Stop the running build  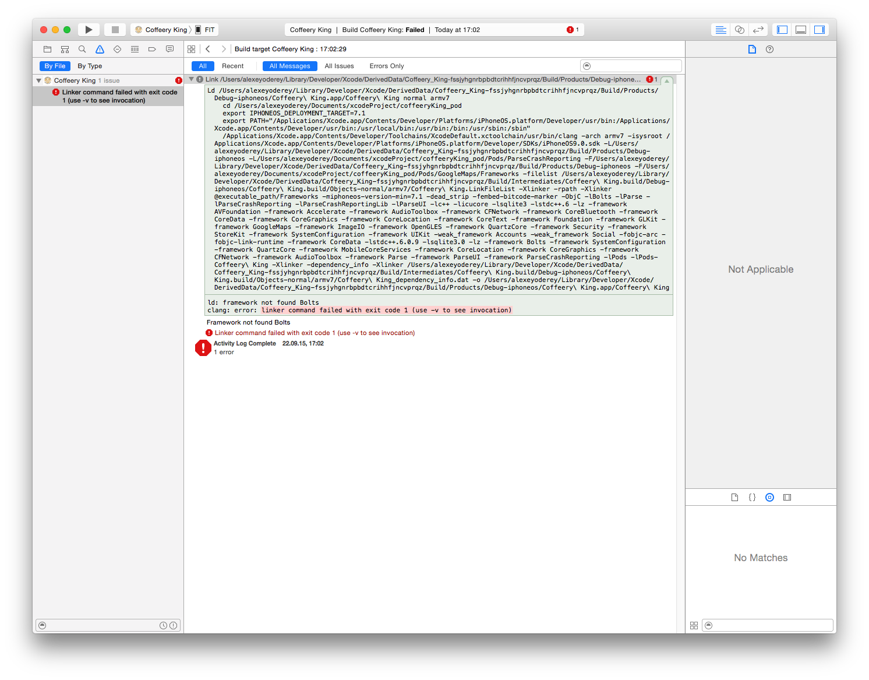(x=115, y=30)
